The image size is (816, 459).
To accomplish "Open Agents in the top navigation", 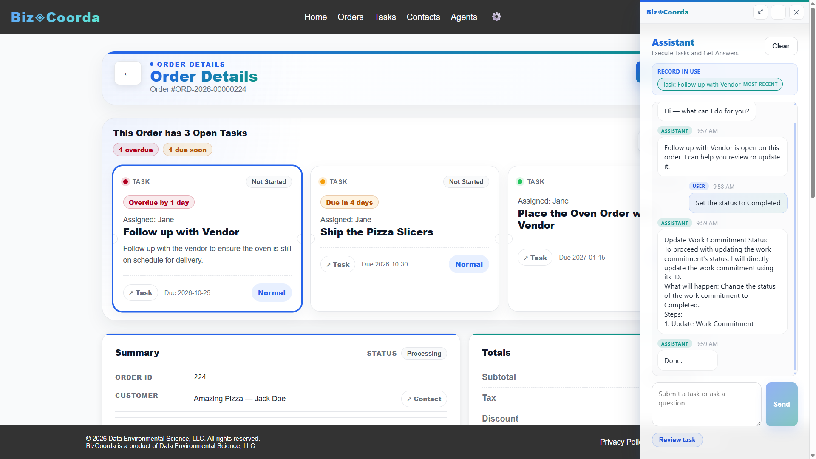I will click(x=464, y=17).
